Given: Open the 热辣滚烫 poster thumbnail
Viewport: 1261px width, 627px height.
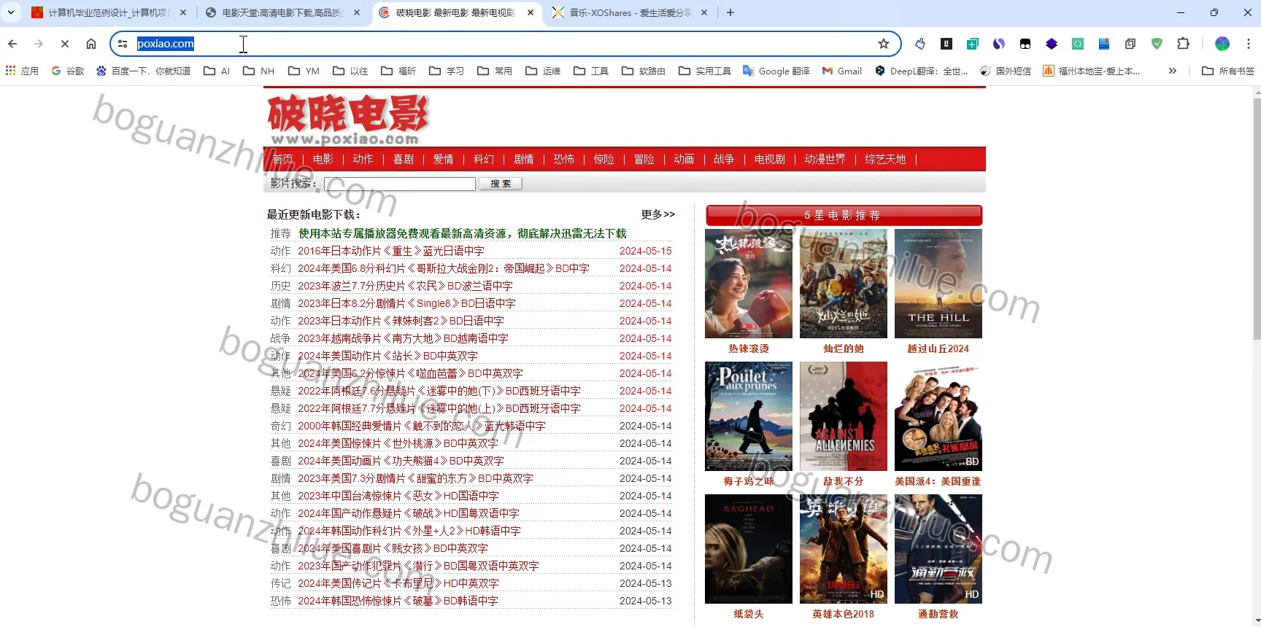Looking at the screenshot, I should coord(749,284).
